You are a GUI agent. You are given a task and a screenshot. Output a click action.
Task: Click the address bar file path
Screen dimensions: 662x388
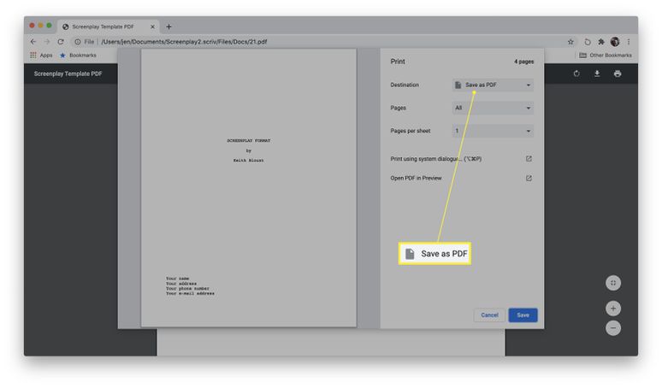(184, 42)
